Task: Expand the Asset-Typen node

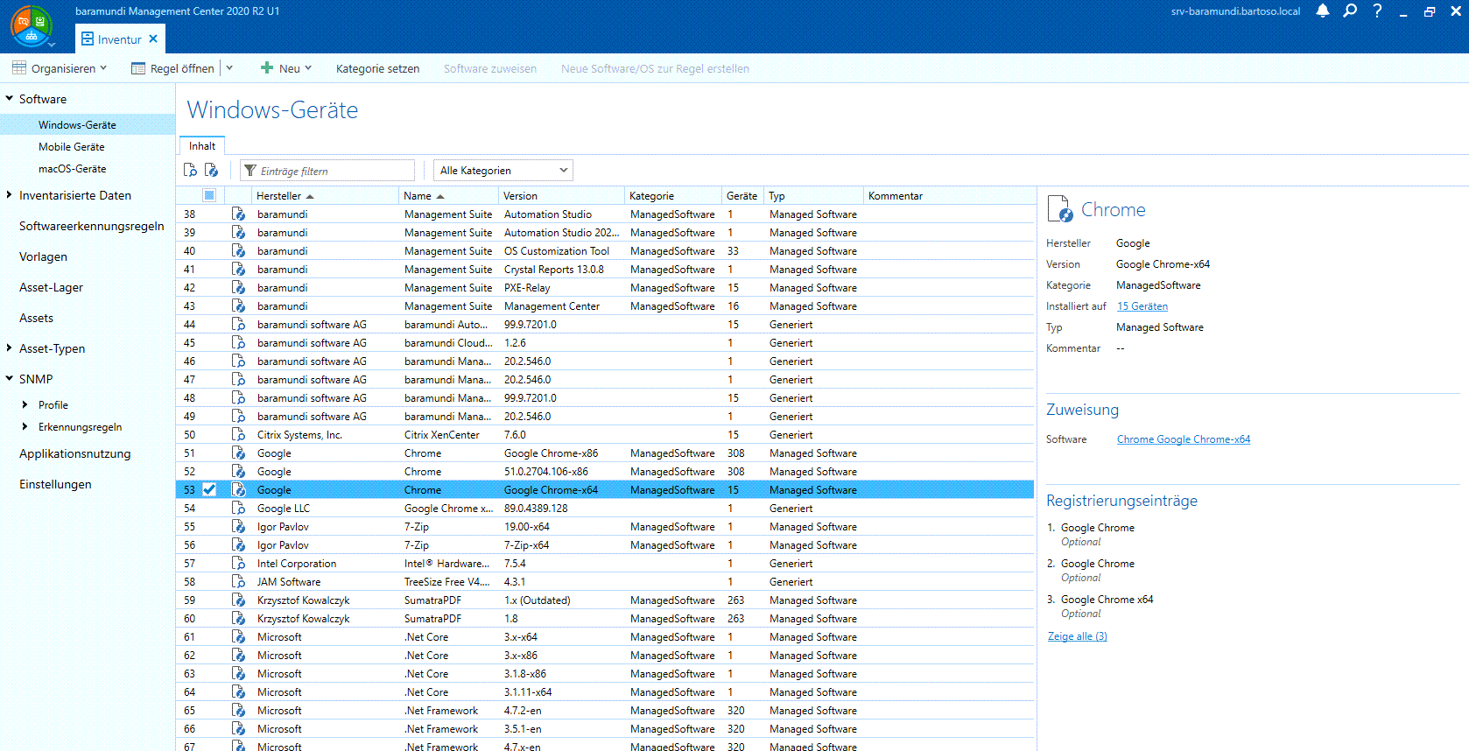Action: point(9,348)
